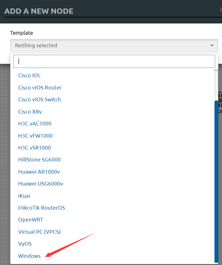Choose Cisco XRv from the list
Viewport: 222px width, 265px height.
pos(30,112)
